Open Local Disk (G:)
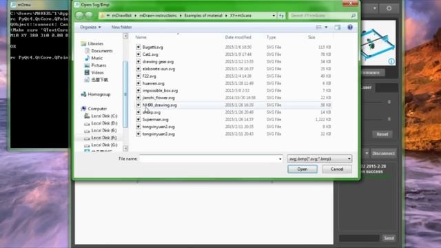 pos(104,145)
